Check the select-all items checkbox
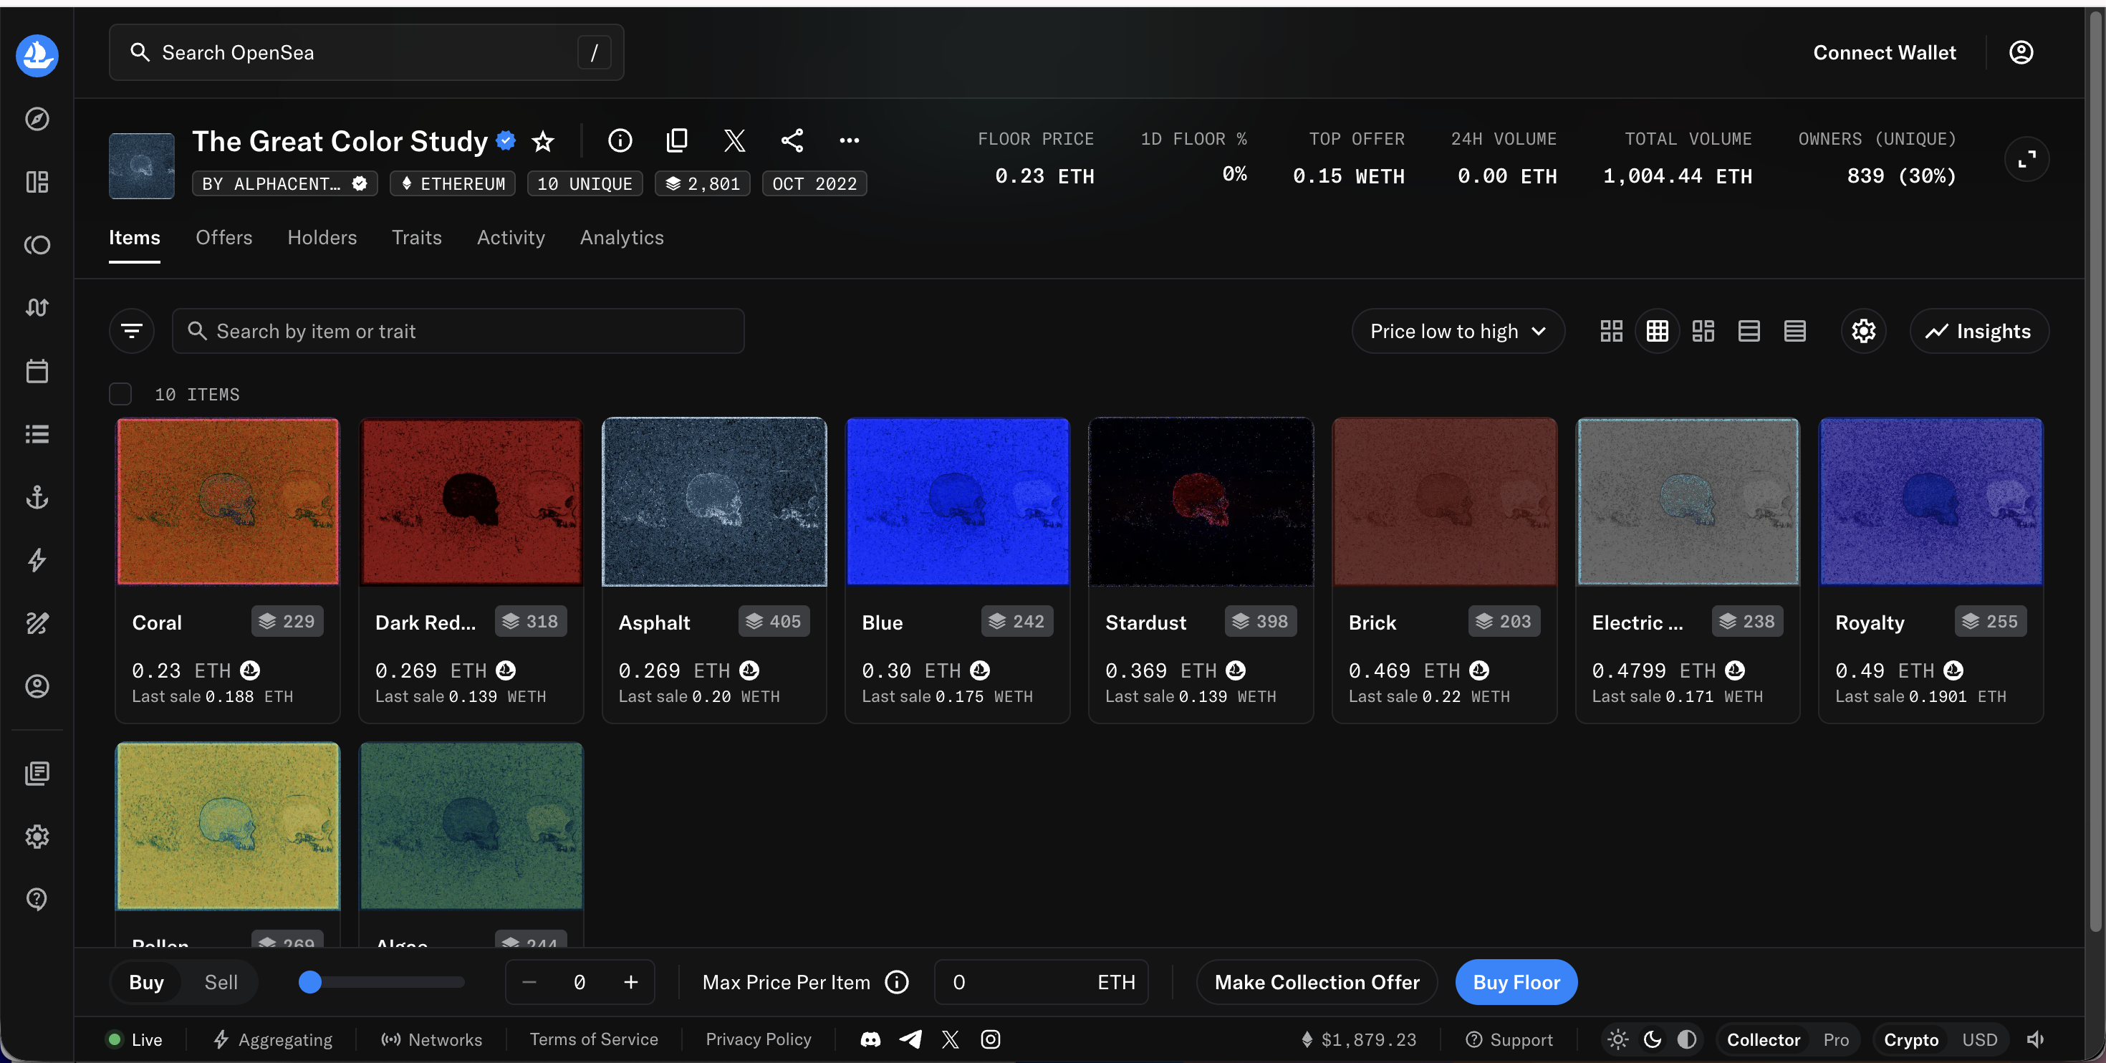The image size is (2106, 1063). click(x=120, y=394)
